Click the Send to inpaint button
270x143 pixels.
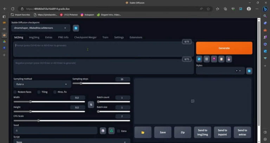pyautogui.click(x=222, y=132)
